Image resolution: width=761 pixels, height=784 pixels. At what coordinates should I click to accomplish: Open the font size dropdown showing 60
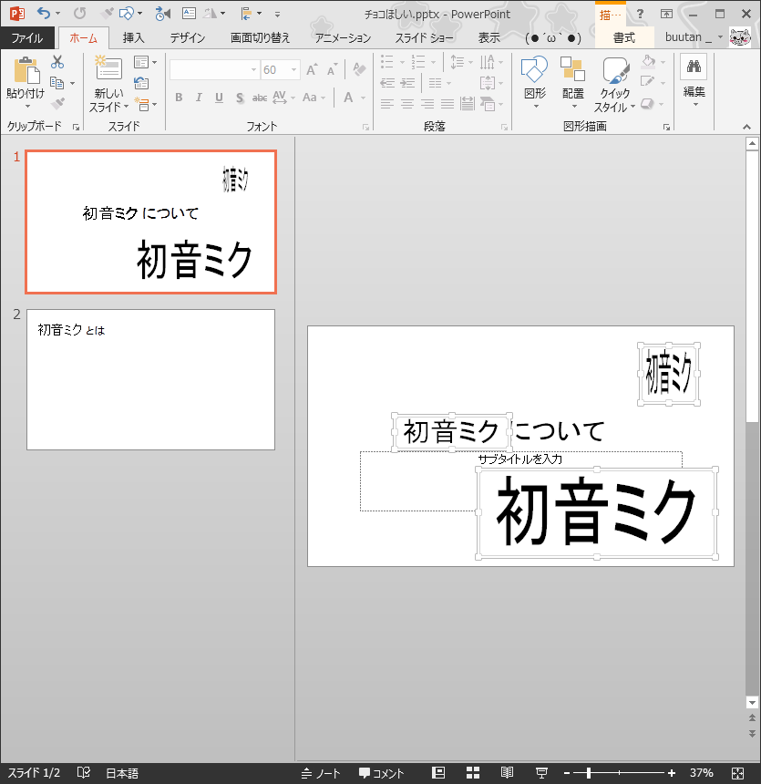294,70
